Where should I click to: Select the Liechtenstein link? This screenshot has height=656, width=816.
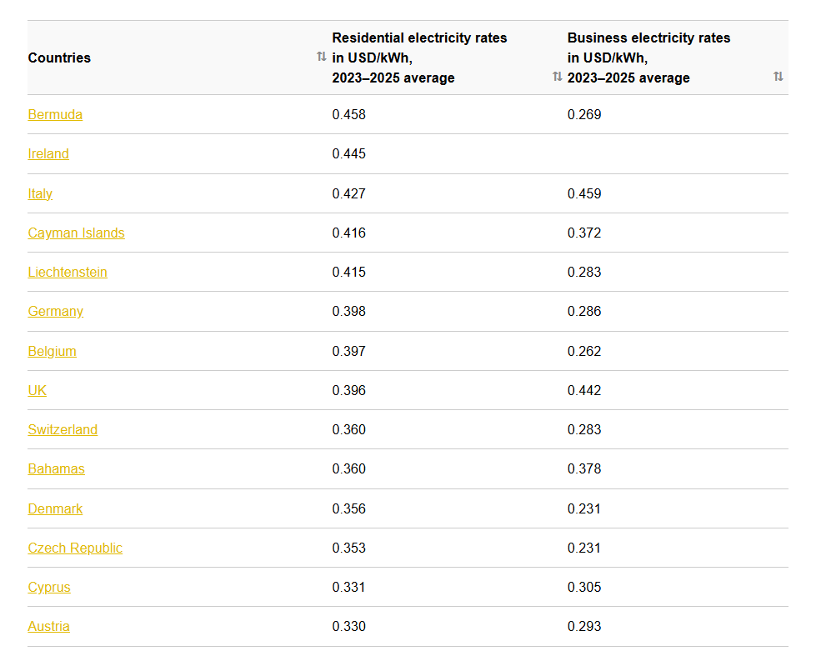pyautogui.click(x=68, y=272)
